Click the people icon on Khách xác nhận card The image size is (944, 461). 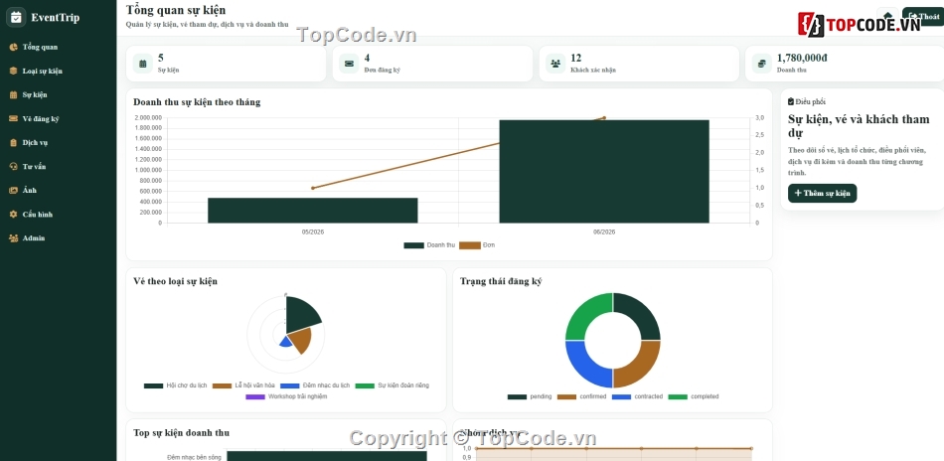click(x=555, y=64)
